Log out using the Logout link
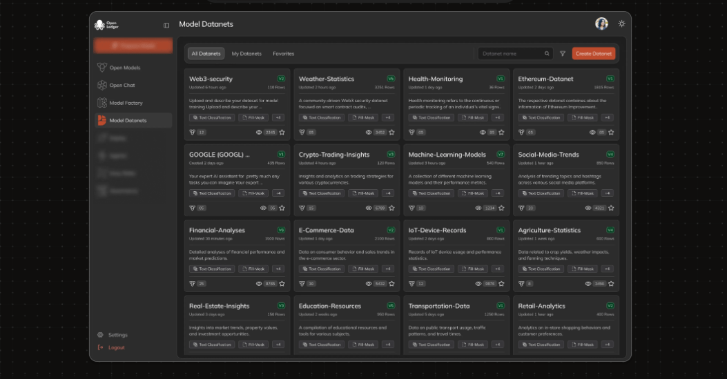The height and width of the screenshot is (379, 727). [116, 347]
